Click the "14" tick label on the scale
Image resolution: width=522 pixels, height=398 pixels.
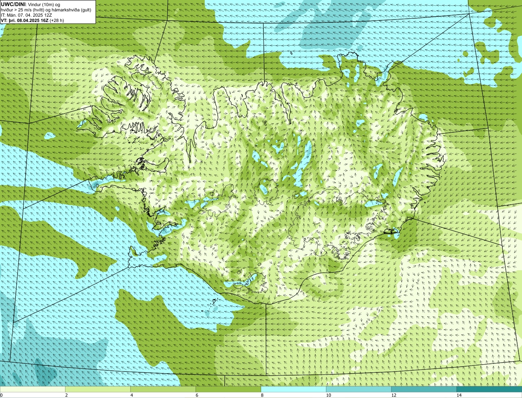coord(459,395)
